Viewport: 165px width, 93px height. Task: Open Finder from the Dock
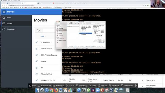tap(37, 90)
